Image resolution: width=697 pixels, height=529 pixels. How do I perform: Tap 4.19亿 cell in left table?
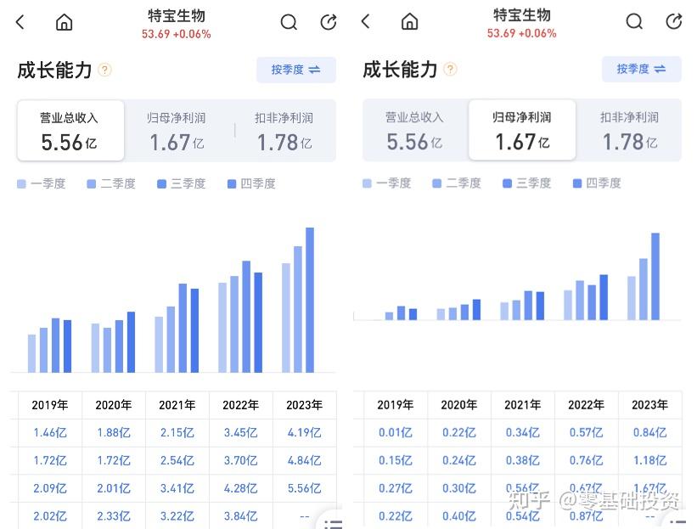pyautogui.click(x=304, y=432)
